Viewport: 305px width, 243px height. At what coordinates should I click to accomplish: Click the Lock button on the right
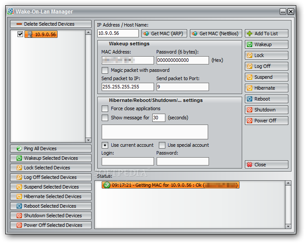267,55
